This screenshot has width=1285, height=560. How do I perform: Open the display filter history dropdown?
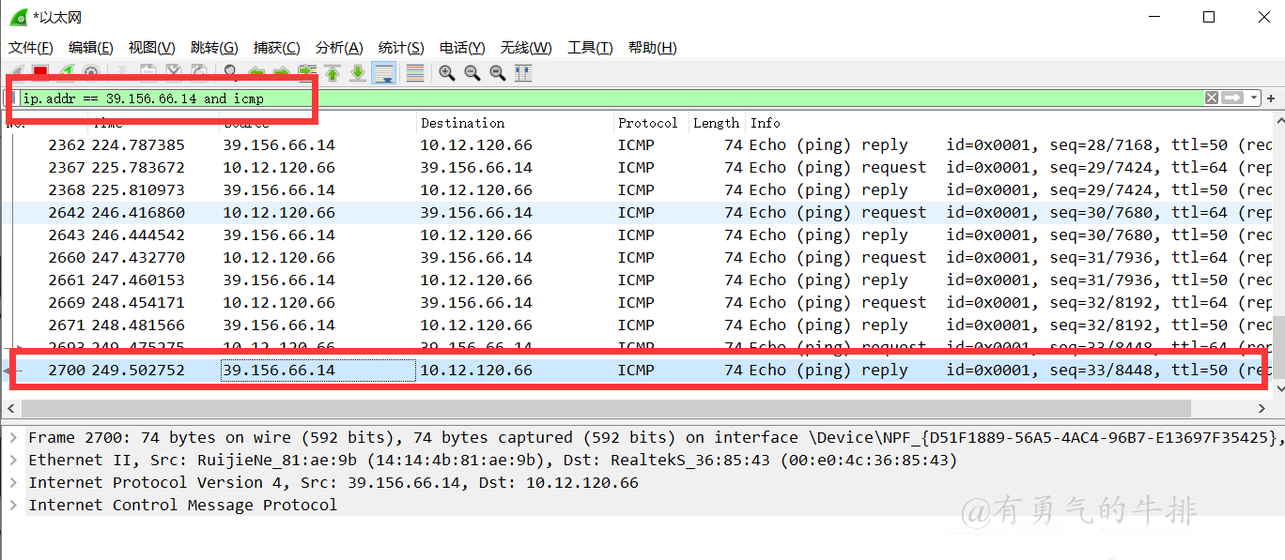1254,98
